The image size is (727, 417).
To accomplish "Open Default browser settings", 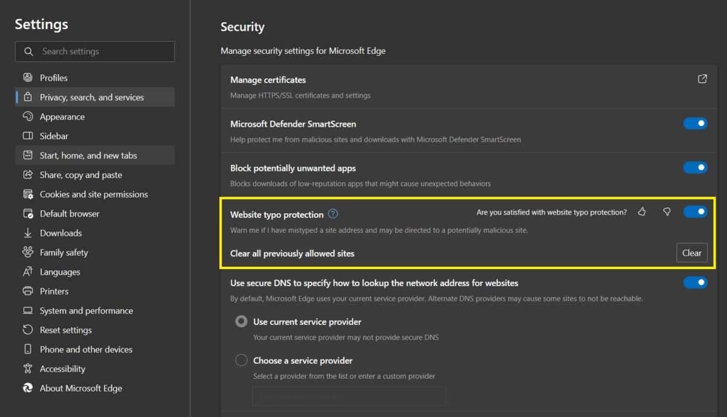I will coord(95,213).
